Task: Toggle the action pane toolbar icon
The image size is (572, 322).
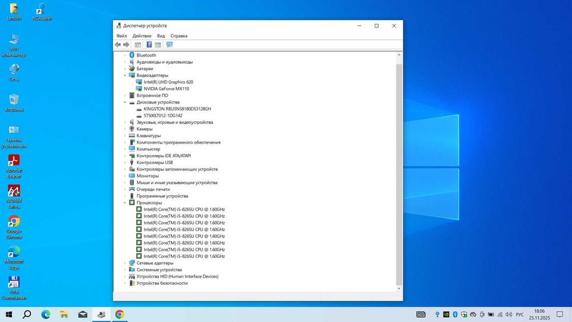Action: (158, 45)
